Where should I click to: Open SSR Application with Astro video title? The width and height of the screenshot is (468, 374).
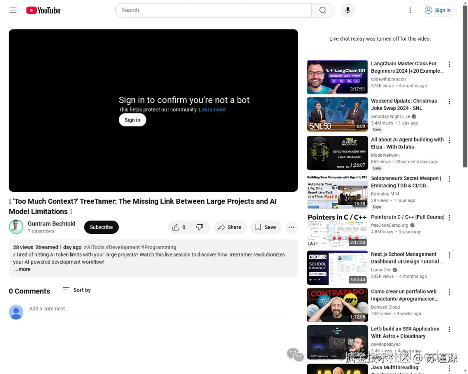point(405,332)
